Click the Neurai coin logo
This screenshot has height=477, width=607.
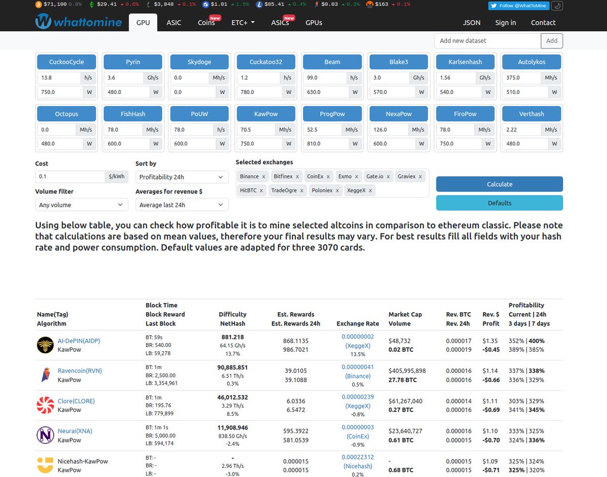pos(46,435)
